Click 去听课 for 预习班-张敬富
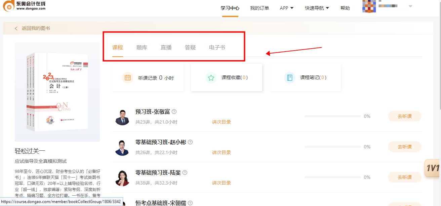 404,116
